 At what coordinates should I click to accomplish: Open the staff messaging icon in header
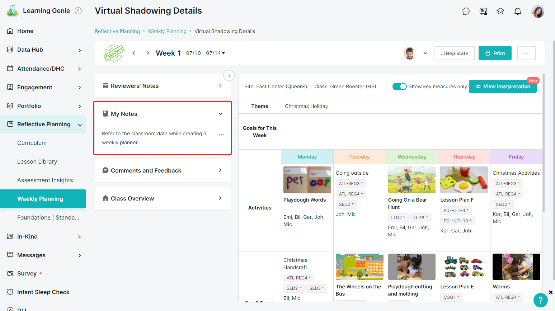coord(483,11)
